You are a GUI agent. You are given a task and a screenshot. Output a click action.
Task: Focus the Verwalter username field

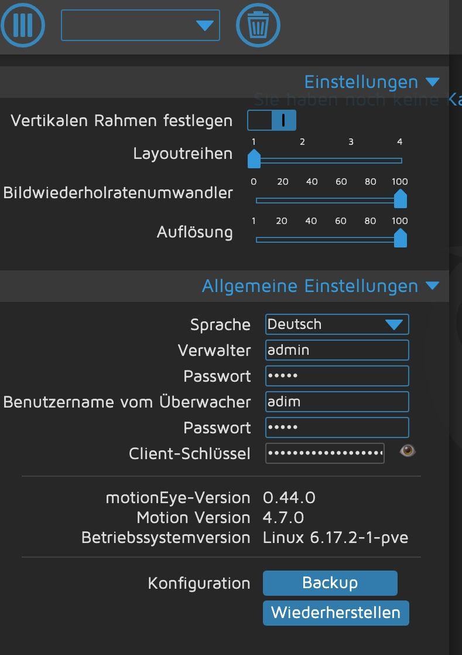pos(337,350)
